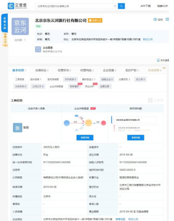Open the Qichacha logo home link
The image size is (174, 221).
17,6
